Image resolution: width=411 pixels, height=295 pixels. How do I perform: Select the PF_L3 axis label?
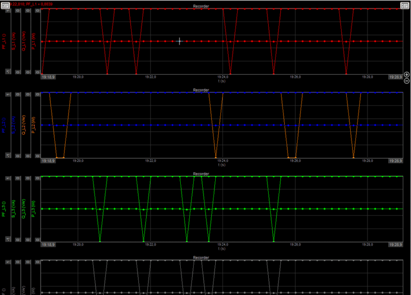(4, 209)
